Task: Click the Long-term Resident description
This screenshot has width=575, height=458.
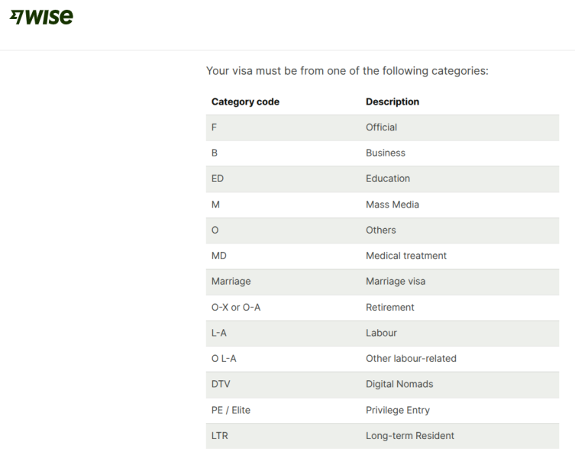Action: coord(409,436)
